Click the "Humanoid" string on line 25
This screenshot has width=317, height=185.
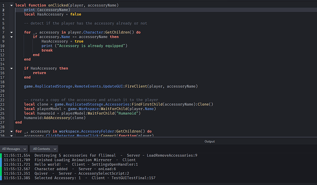tap(127, 113)
